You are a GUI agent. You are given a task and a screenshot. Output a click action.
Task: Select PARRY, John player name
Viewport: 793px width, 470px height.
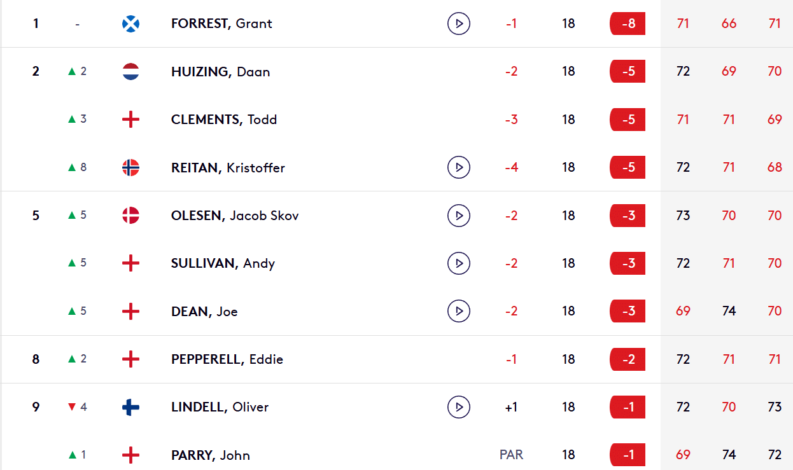coord(211,455)
